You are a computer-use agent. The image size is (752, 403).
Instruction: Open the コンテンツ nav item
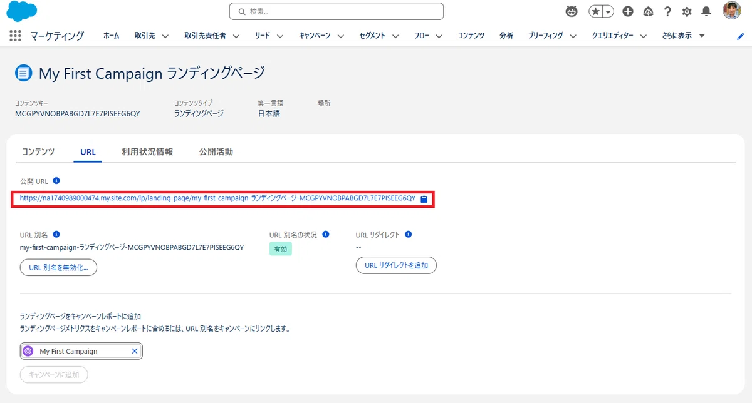click(x=471, y=36)
